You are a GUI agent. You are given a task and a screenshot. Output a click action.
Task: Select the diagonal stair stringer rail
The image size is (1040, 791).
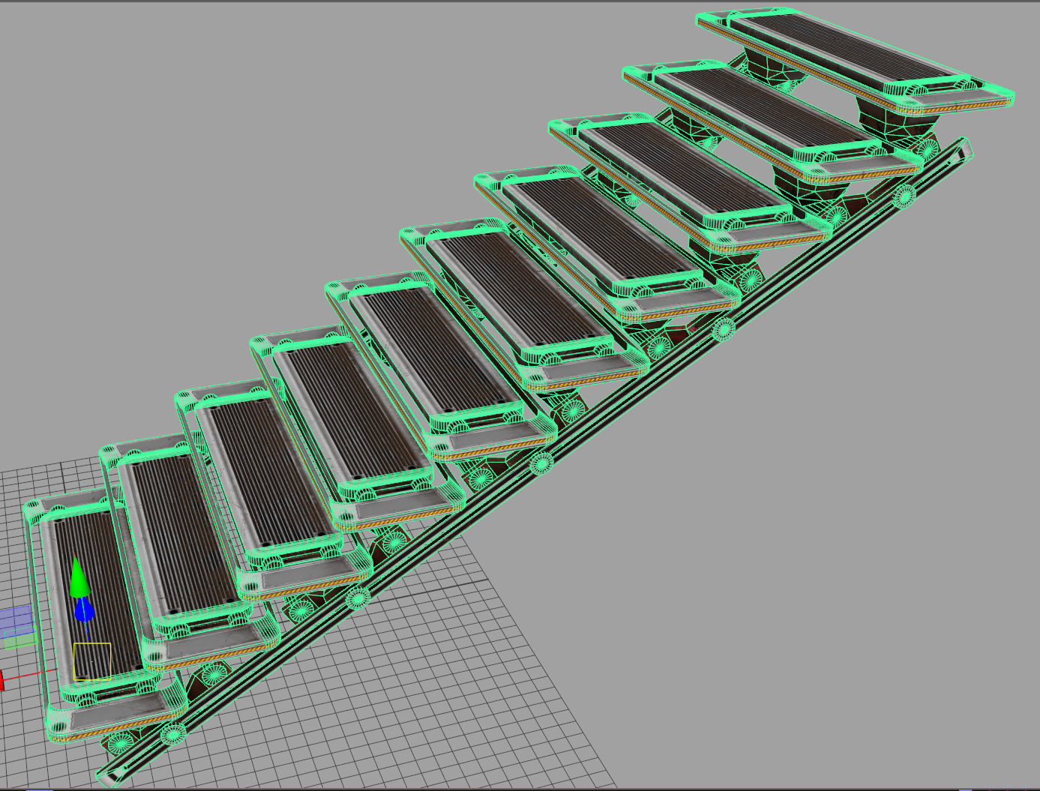(x=534, y=463)
